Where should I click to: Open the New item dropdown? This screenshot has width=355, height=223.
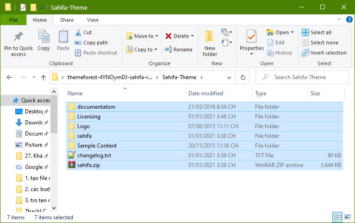[227, 32]
